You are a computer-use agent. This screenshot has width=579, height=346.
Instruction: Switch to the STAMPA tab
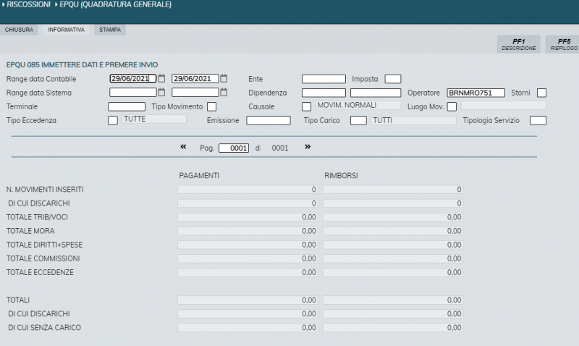coord(110,30)
